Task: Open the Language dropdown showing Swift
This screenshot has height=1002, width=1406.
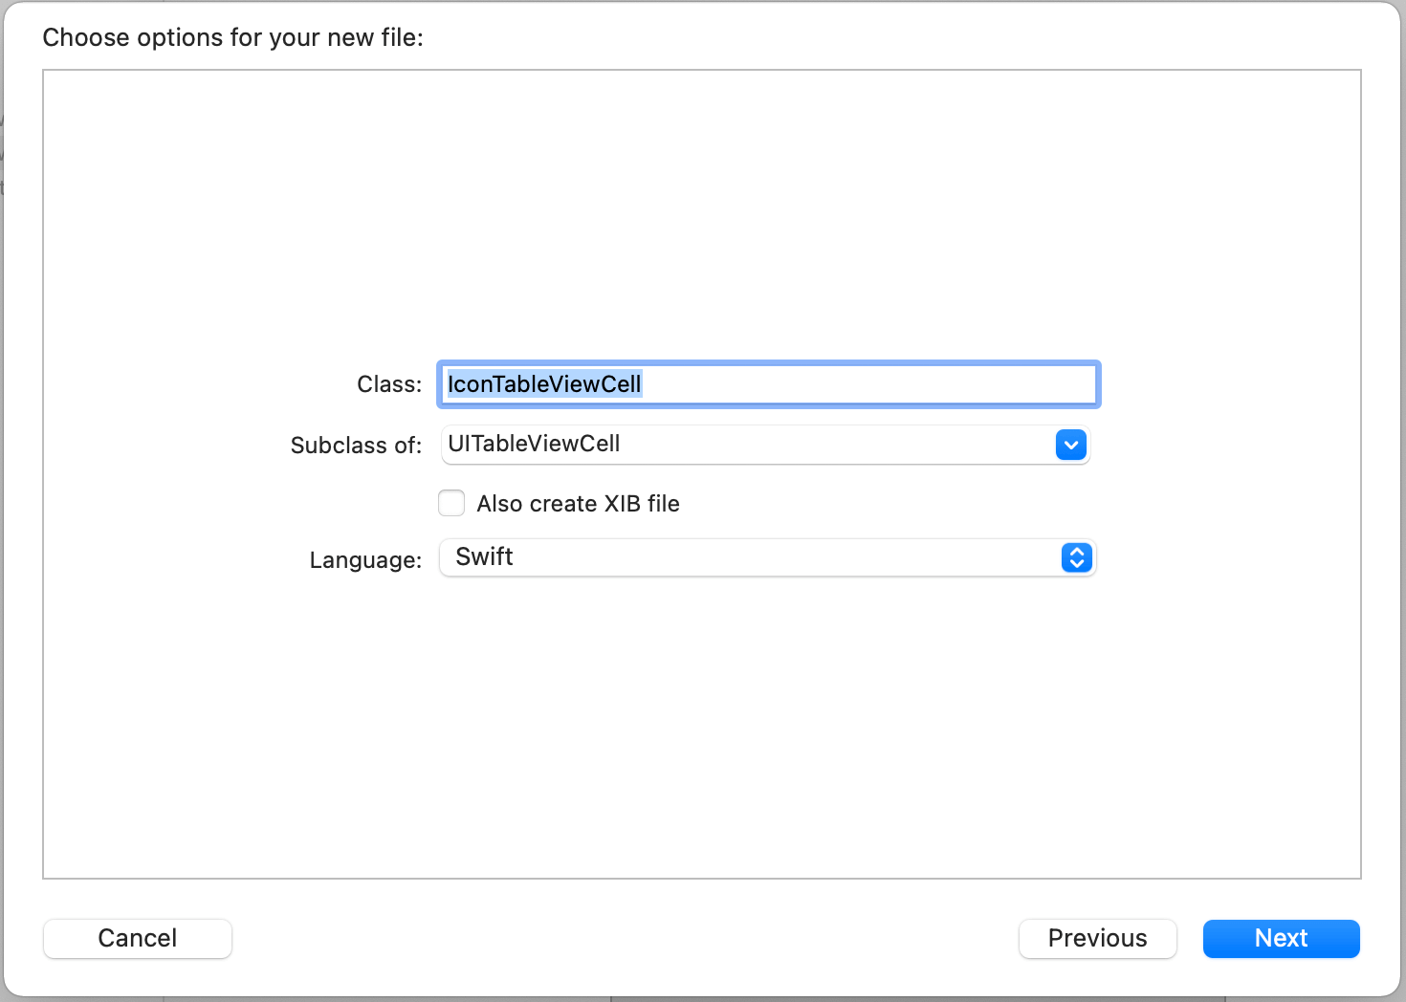Action: (765, 557)
